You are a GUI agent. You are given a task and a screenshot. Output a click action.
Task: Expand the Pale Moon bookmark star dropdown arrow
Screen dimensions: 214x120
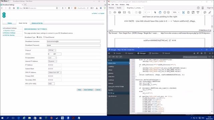(59, 8)
